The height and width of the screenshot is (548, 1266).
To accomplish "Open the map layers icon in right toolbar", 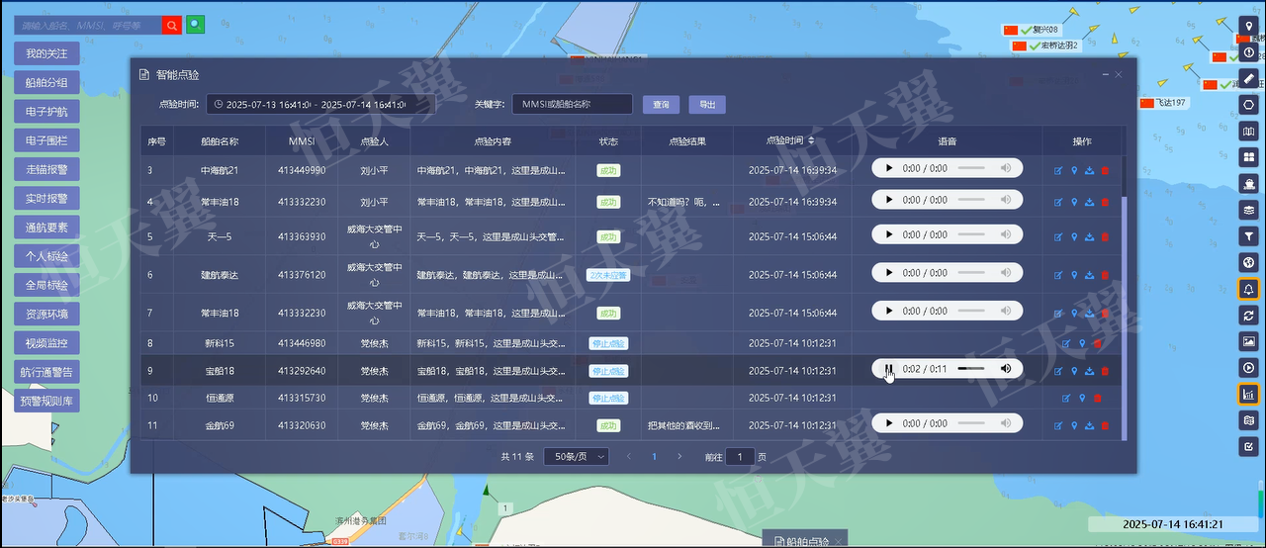I will point(1249,210).
